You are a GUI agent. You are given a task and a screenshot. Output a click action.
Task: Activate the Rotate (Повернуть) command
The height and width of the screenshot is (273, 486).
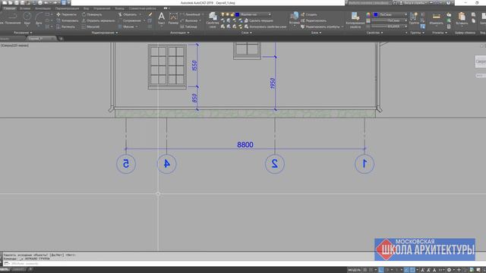tap(91, 14)
